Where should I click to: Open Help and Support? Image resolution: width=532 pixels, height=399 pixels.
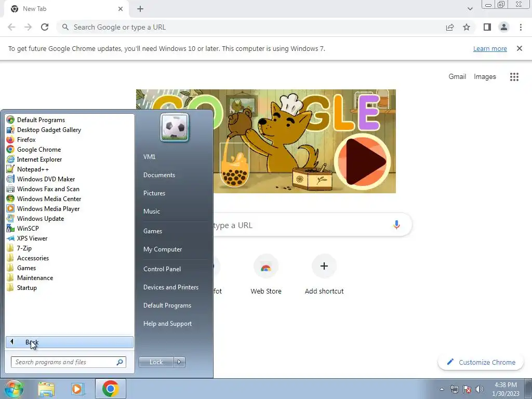click(167, 324)
